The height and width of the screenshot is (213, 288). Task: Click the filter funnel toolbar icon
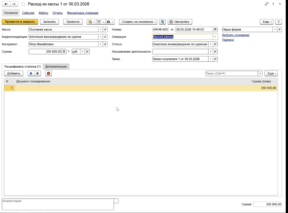pyautogui.click(x=99, y=22)
